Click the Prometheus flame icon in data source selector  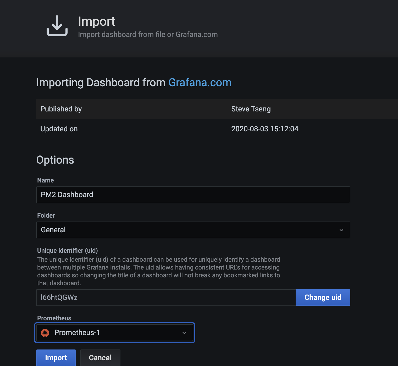45,333
